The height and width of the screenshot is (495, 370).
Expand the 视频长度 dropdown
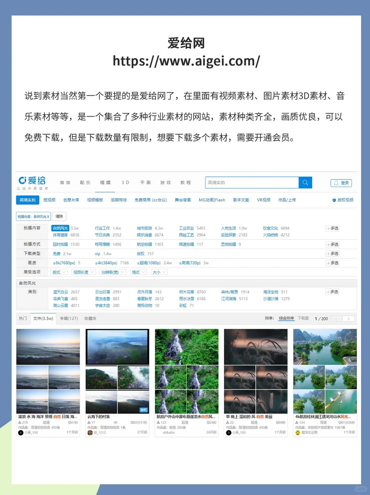coord(83,272)
